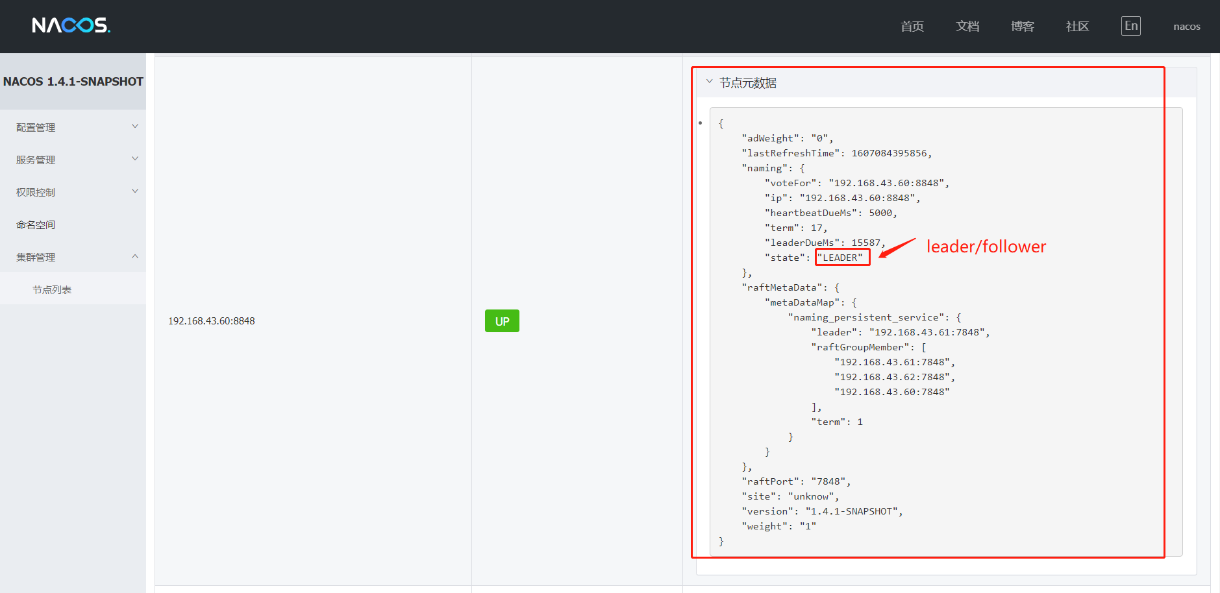Collapse the 集群管理 menu
The height and width of the screenshot is (593, 1220).
click(x=73, y=257)
